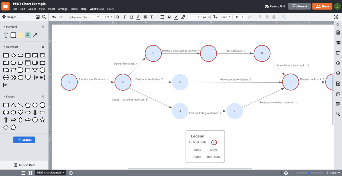
Task: Toggle underline text formatting
Action: tap(131, 17)
